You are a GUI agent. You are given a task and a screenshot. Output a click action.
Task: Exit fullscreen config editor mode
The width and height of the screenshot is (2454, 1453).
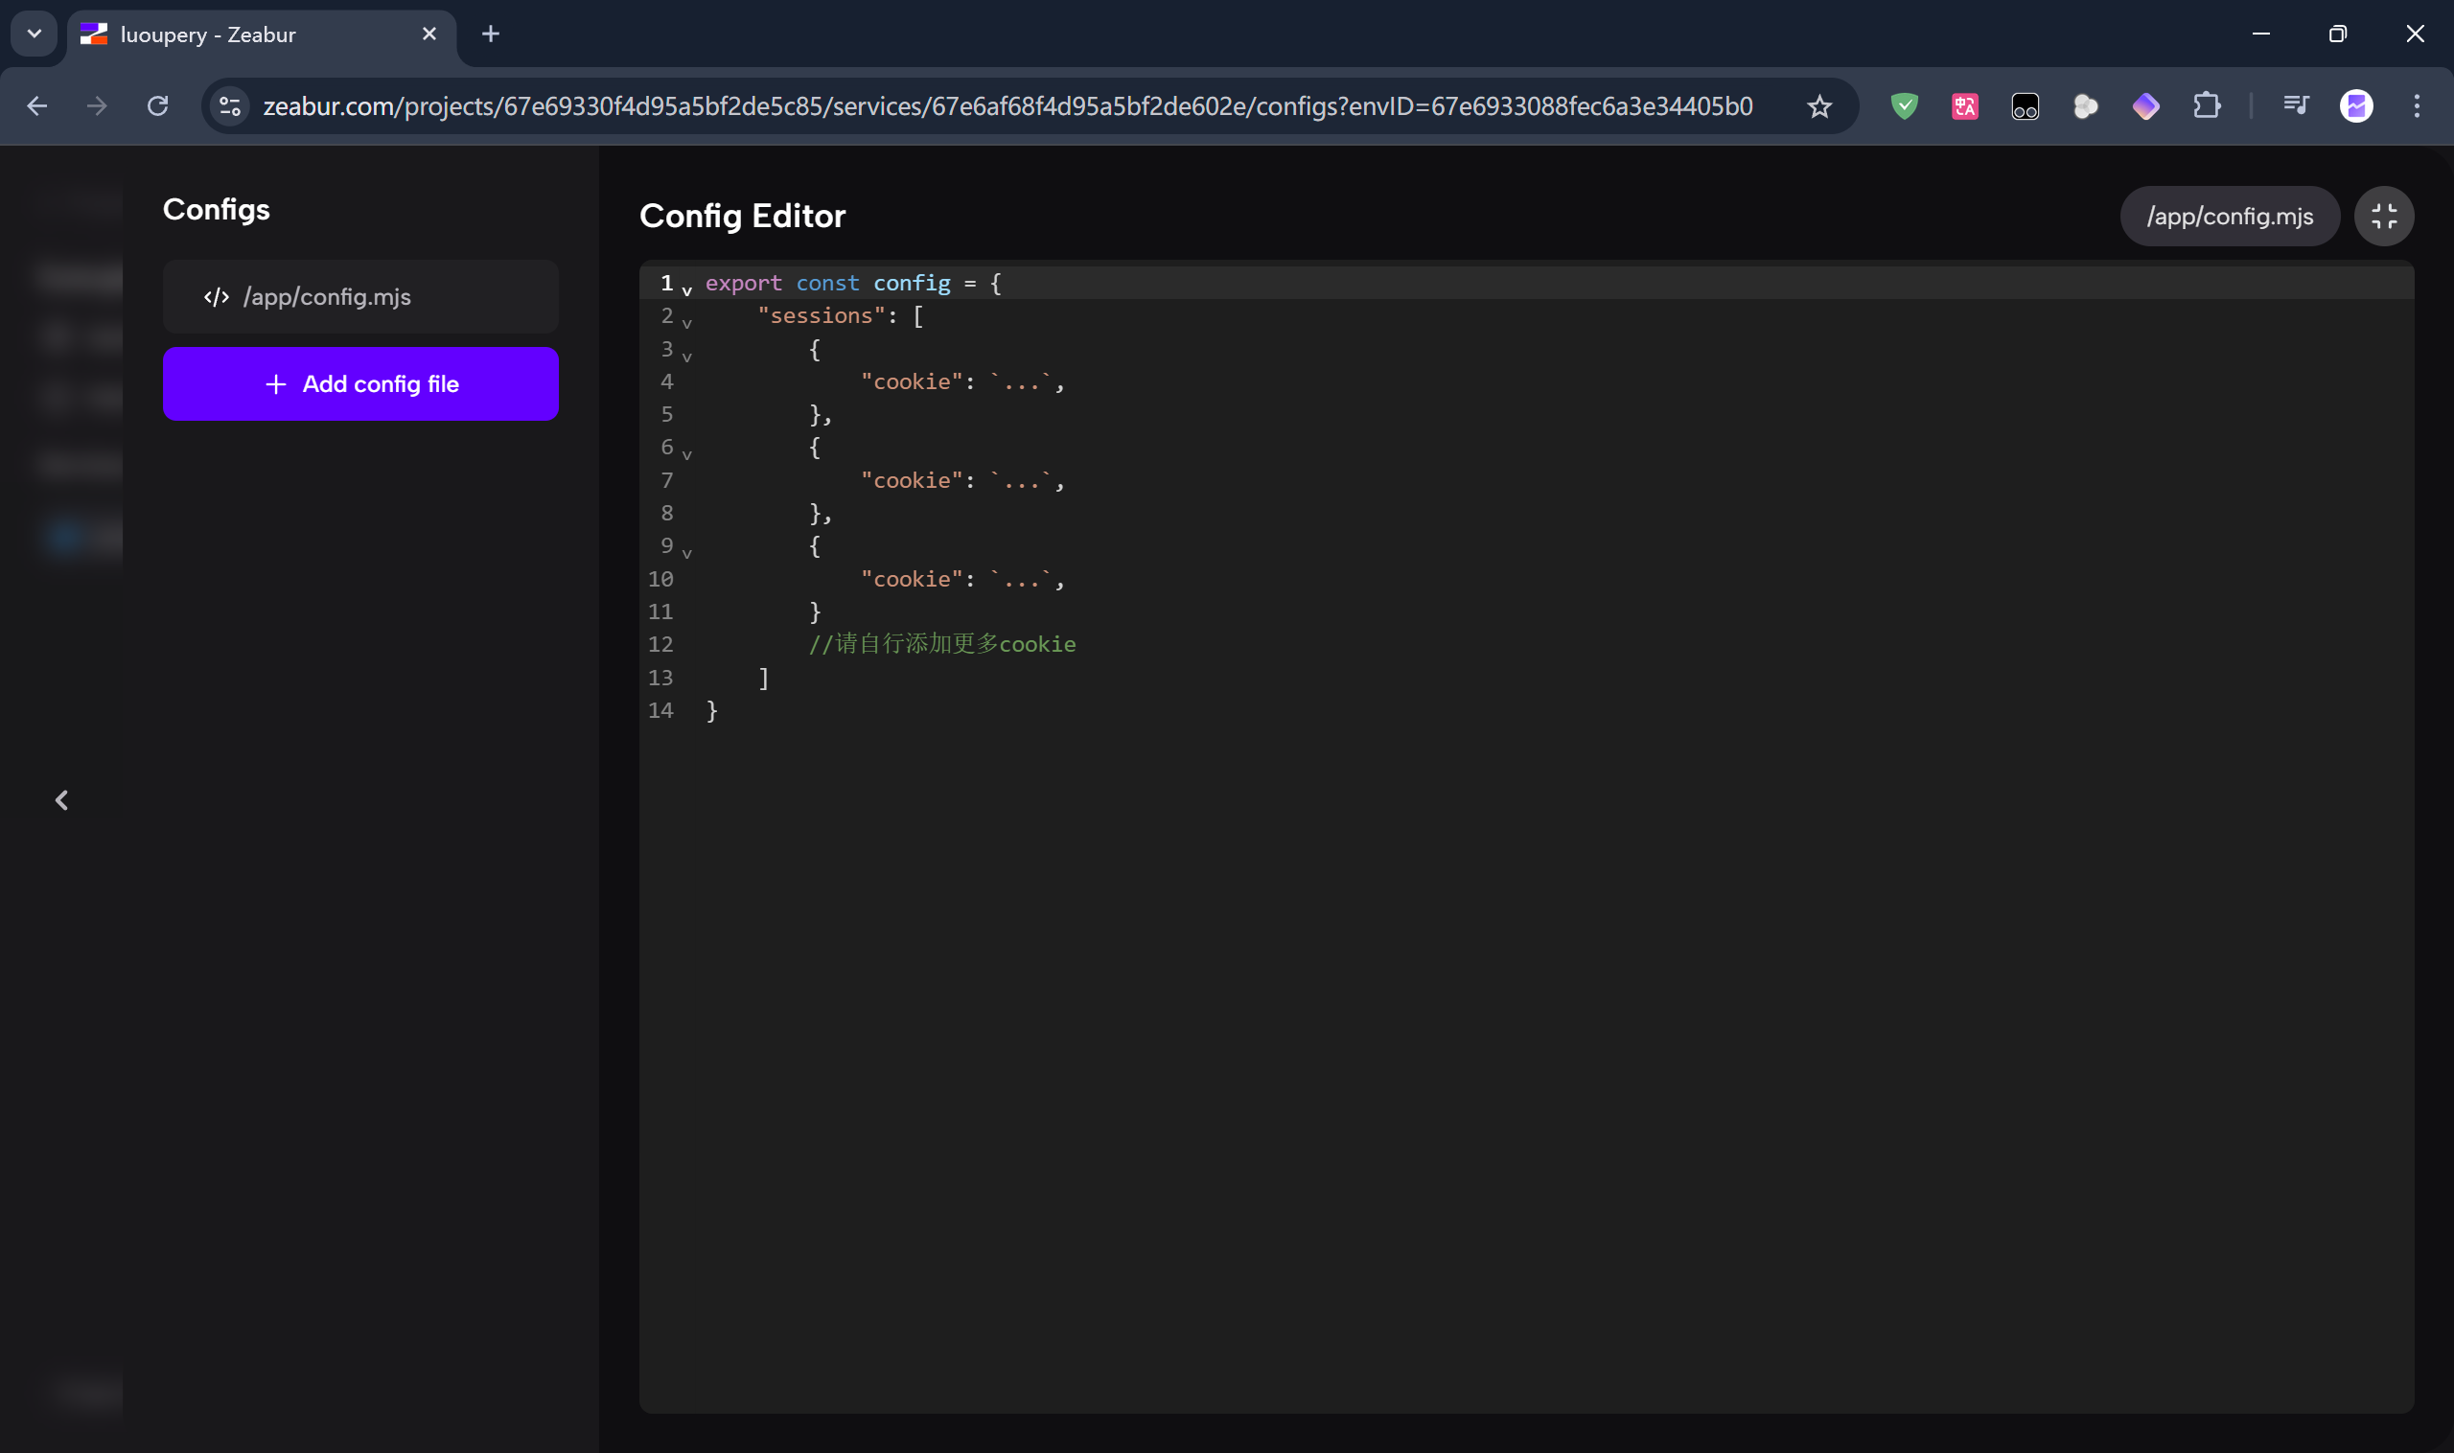(x=2382, y=216)
